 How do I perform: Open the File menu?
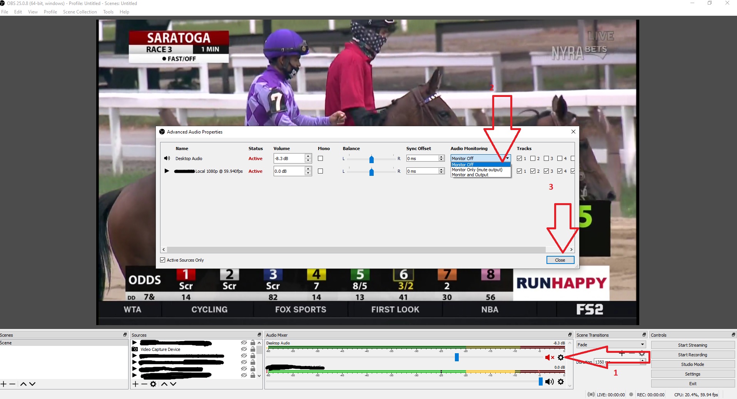(x=5, y=12)
